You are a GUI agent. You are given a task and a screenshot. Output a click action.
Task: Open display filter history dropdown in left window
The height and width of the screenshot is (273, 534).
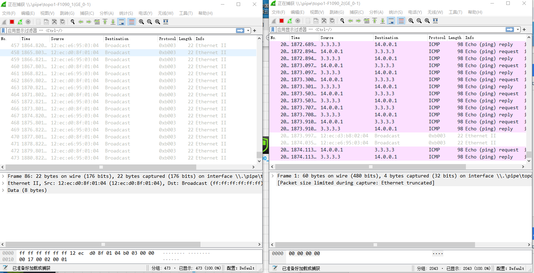(249, 31)
